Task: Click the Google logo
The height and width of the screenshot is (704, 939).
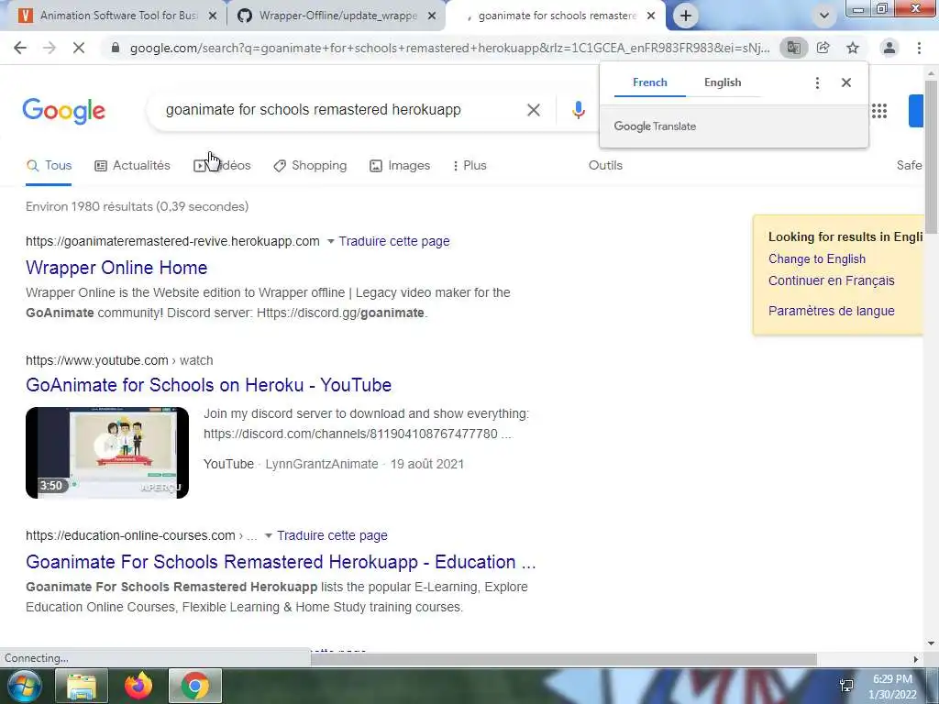Action: 64,111
